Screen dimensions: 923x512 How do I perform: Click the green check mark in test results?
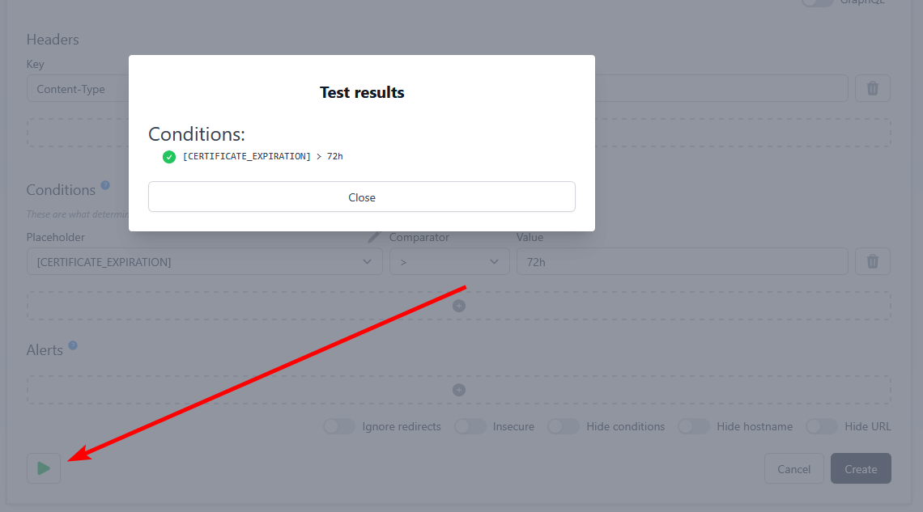pyautogui.click(x=169, y=157)
